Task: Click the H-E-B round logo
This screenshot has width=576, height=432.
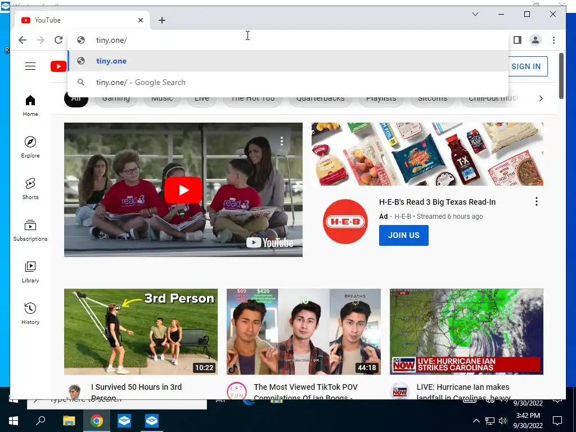Action: pyautogui.click(x=345, y=222)
